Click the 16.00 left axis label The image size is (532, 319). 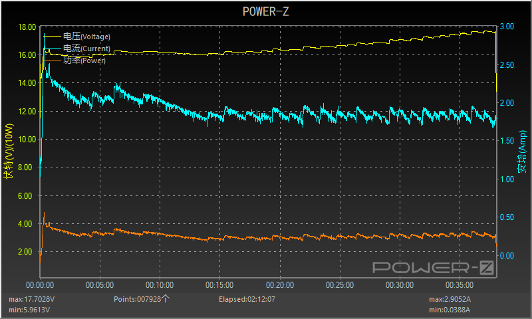(27, 55)
